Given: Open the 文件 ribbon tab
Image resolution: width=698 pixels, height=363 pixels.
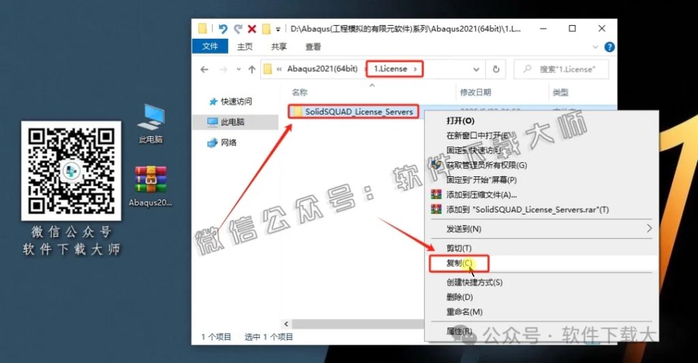Looking at the screenshot, I should tap(210, 46).
